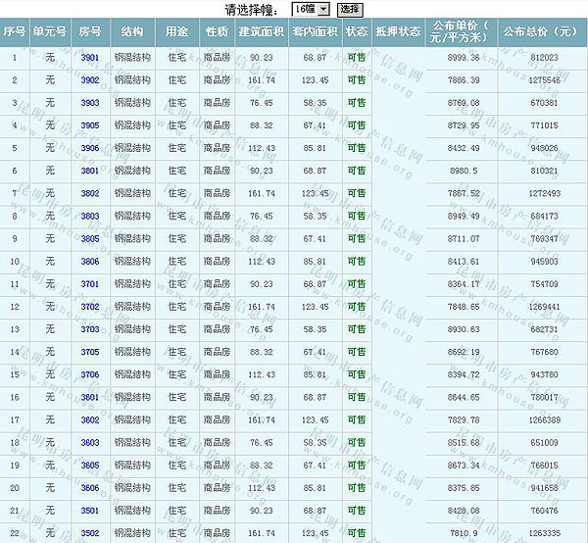Image resolution: width=588 pixels, height=543 pixels.
Task: Open room 3906 details link
Action: (x=90, y=149)
